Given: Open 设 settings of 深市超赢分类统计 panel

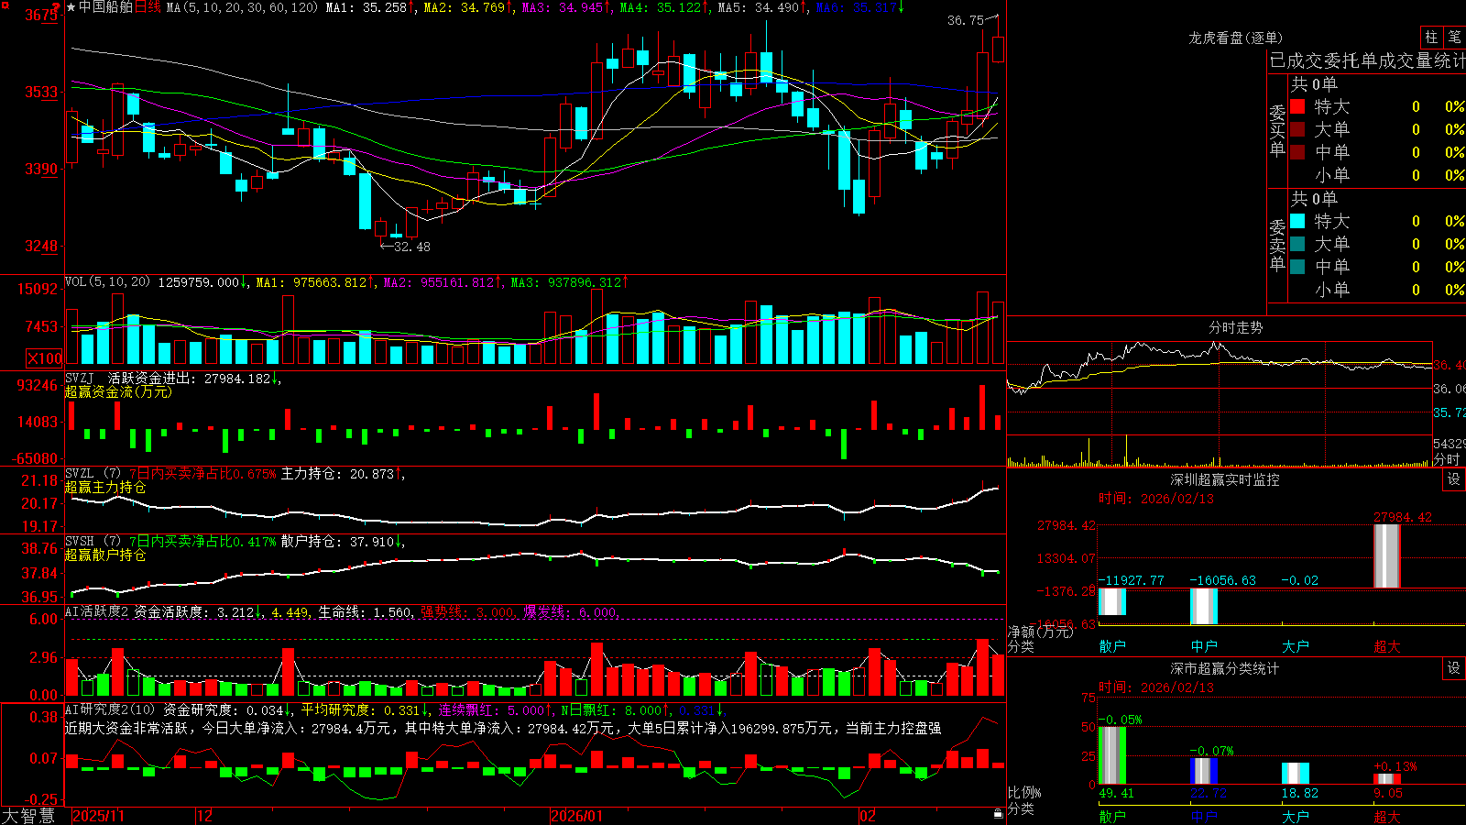Looking at the screenshot, I should tap(1454, 668).
